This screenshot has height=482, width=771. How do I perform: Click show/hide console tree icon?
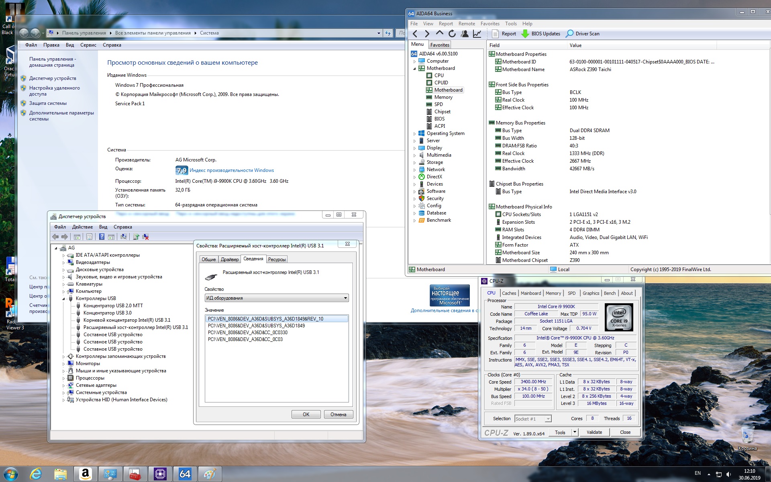coord(77,237)
